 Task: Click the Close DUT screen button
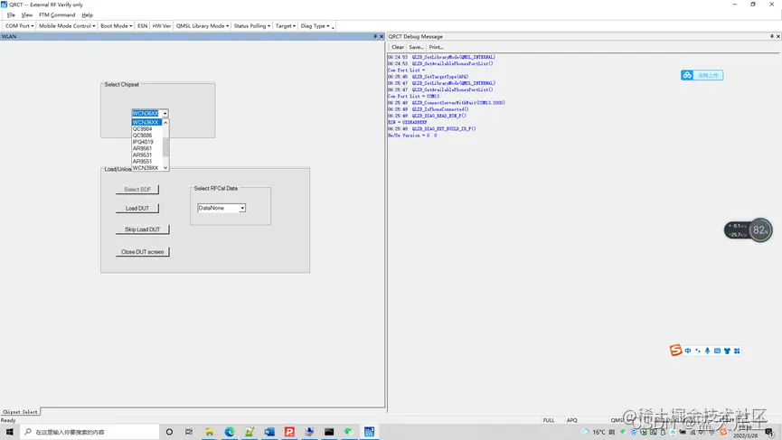(143, 252)
